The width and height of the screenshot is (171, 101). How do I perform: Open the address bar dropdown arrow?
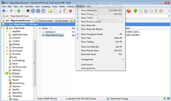click(x=169, y=16)
